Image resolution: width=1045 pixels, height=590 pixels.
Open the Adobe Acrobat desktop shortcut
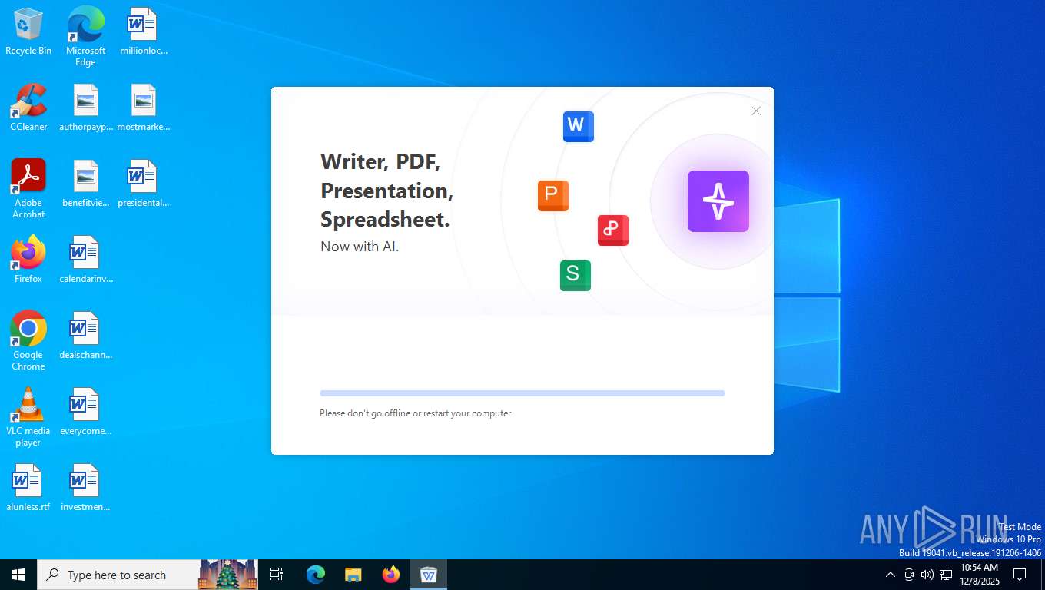point(28,188)
